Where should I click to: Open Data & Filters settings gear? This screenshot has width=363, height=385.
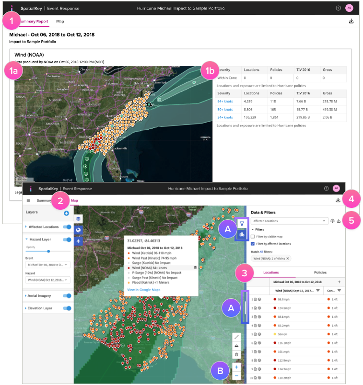tap(332, 221)
